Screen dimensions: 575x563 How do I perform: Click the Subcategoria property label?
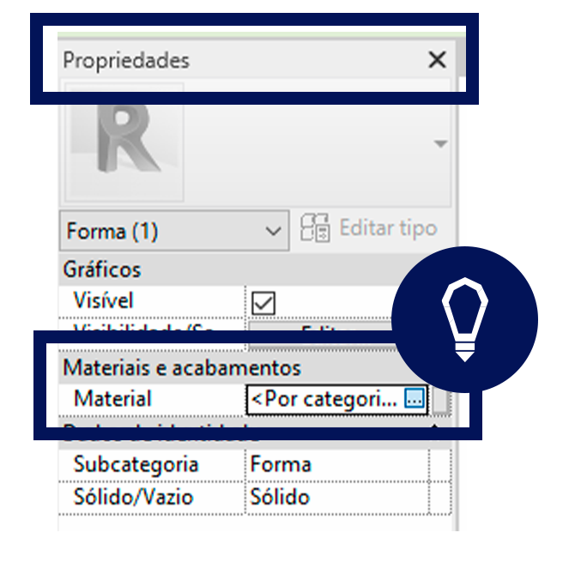pyautogui.click(x=136, y=464)
